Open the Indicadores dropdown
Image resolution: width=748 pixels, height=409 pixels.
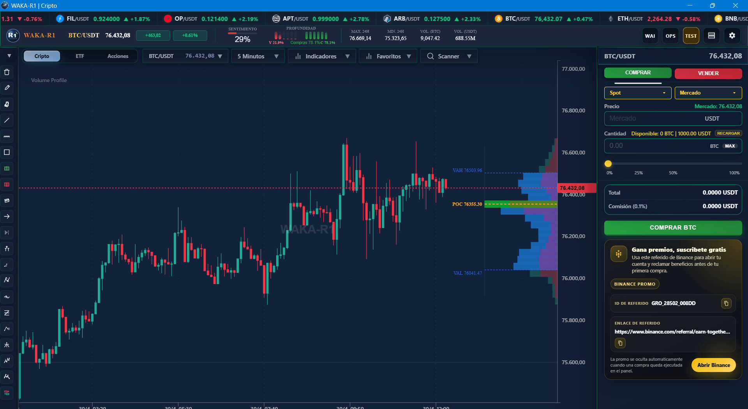click(322, 56)
